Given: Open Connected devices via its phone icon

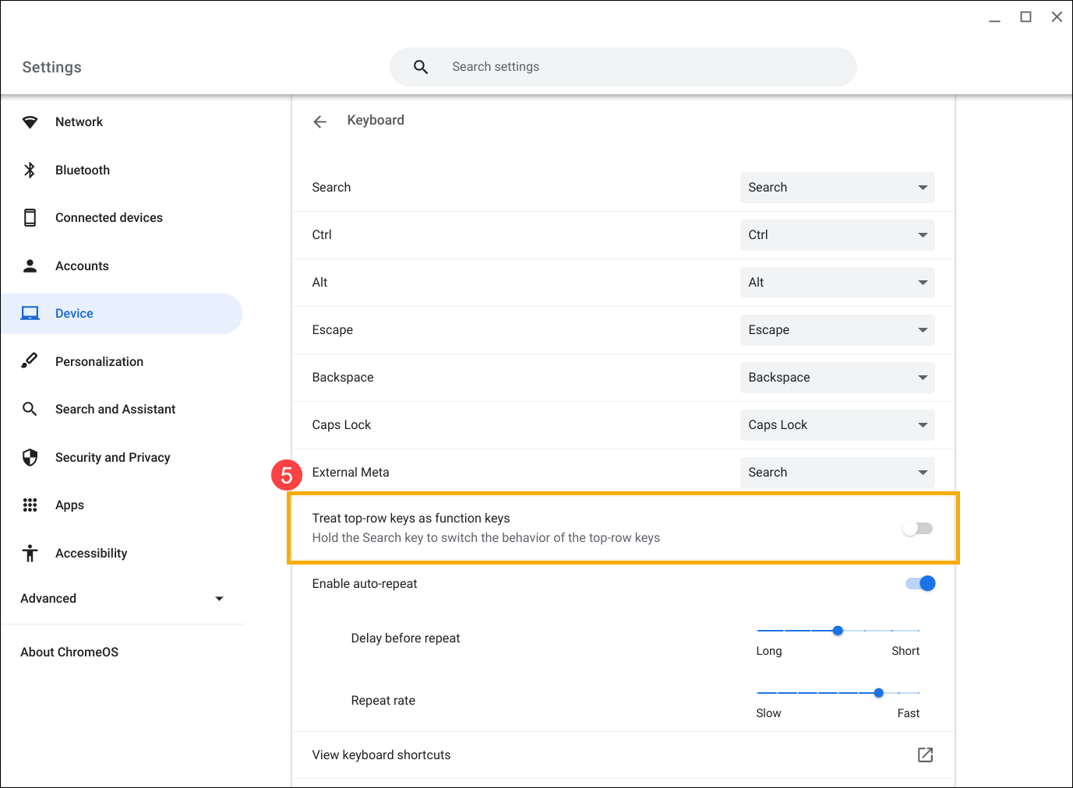Looking at the screenshot, I should point(30,217).
